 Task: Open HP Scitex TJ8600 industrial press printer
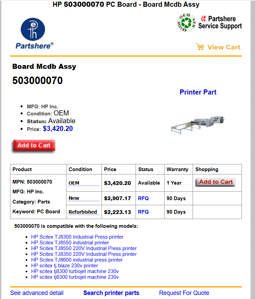pyautogui.click(x=77, y=260)
